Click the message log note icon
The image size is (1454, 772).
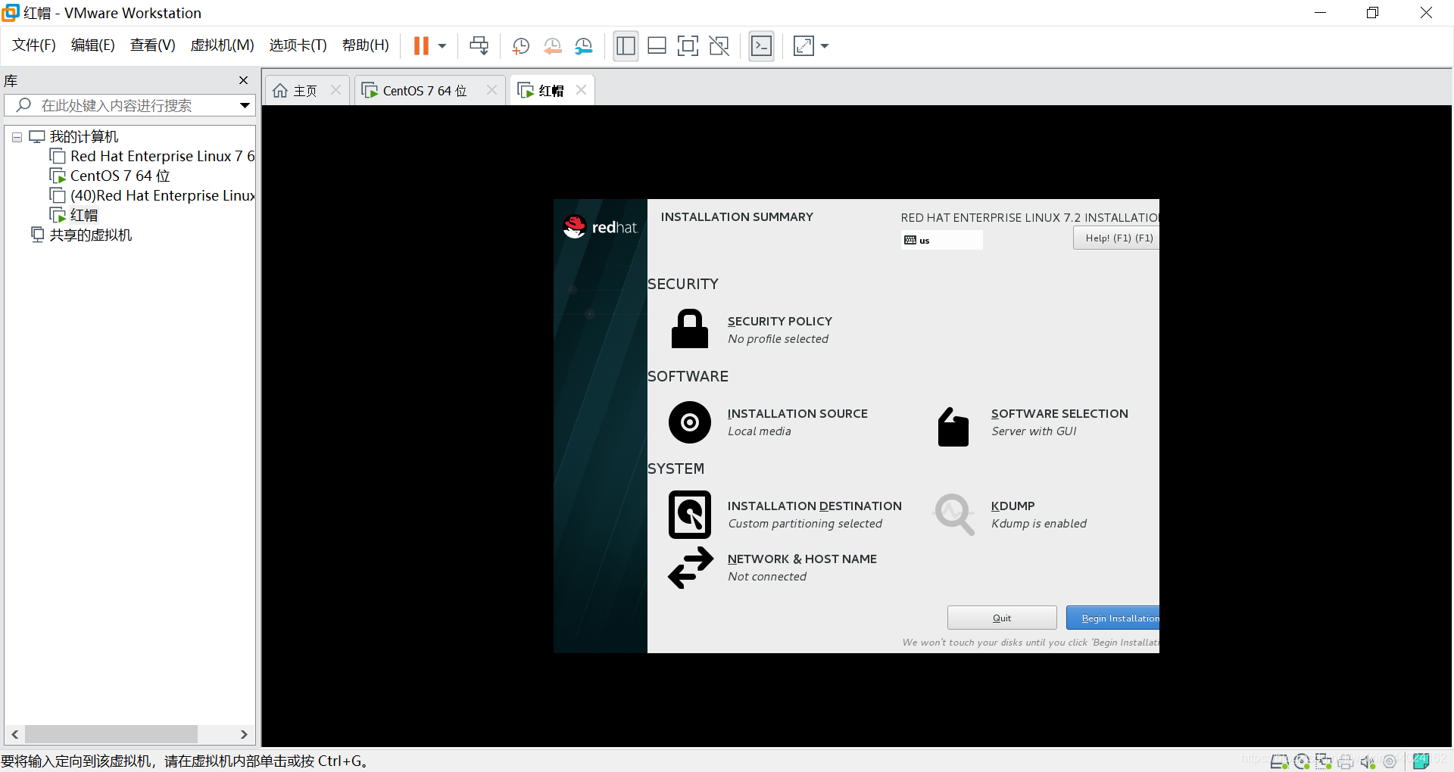[1421, 761]
